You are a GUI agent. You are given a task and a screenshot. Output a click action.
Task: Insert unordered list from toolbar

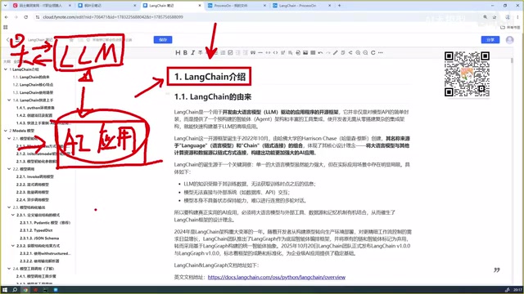[x=223, y=52]
